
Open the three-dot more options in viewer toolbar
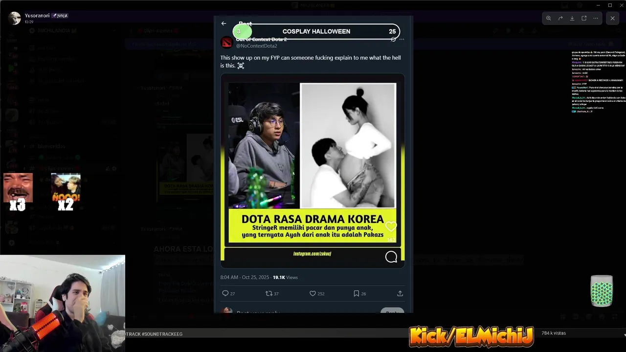596,18
